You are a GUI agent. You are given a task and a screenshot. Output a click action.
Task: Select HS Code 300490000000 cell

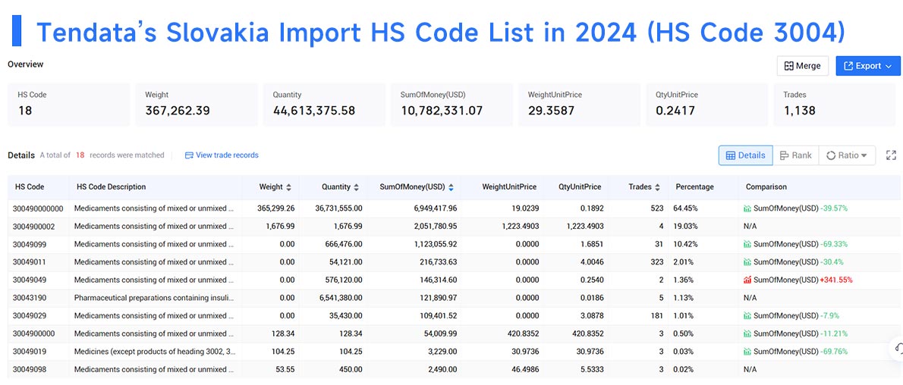coord(38,208)
